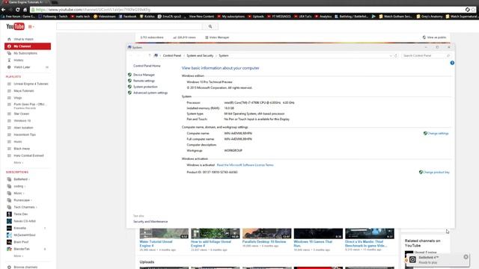Open the Uploads bookmark
The width and height of the screenshot is (479, 269).
pos(256,16)
